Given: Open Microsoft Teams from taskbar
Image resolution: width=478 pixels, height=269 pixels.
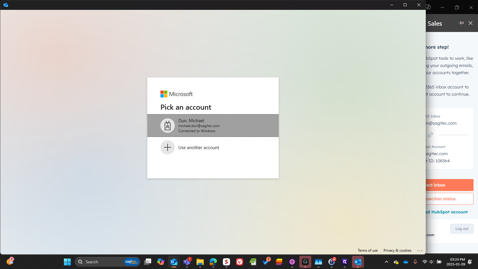Looking at the screenshot, I should pyautogui.click(x=187, y=262).
